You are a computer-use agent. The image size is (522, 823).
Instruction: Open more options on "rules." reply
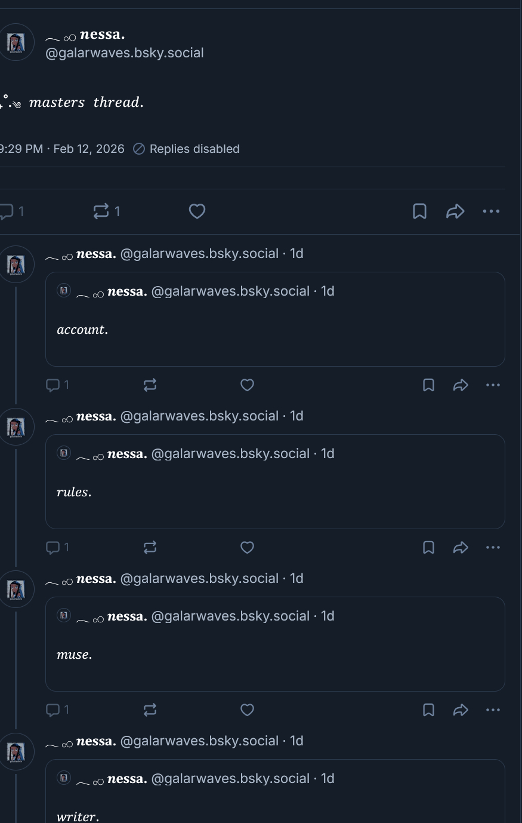pyautogui.click(x=493, y=548)
